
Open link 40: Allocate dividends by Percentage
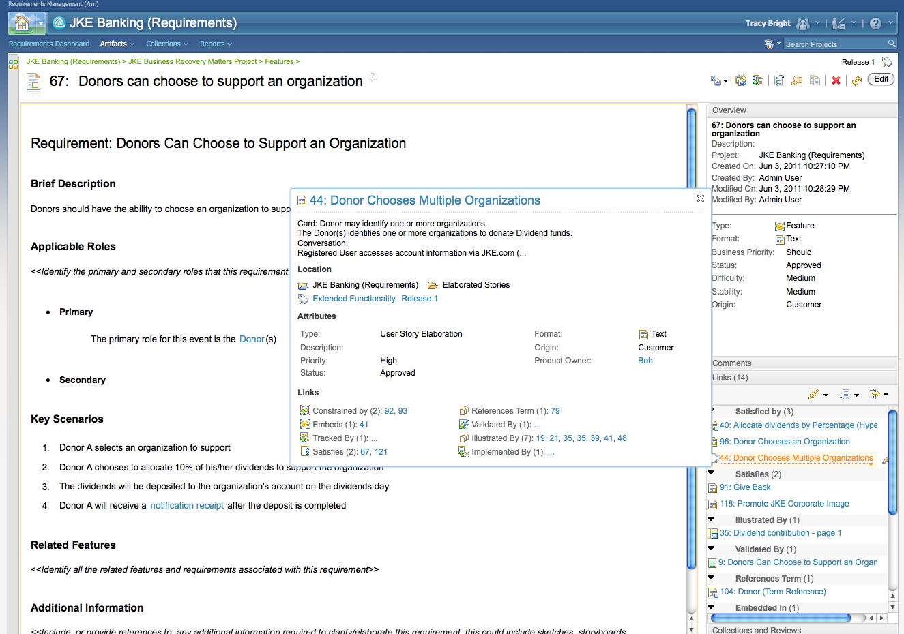tap(798, 425)
